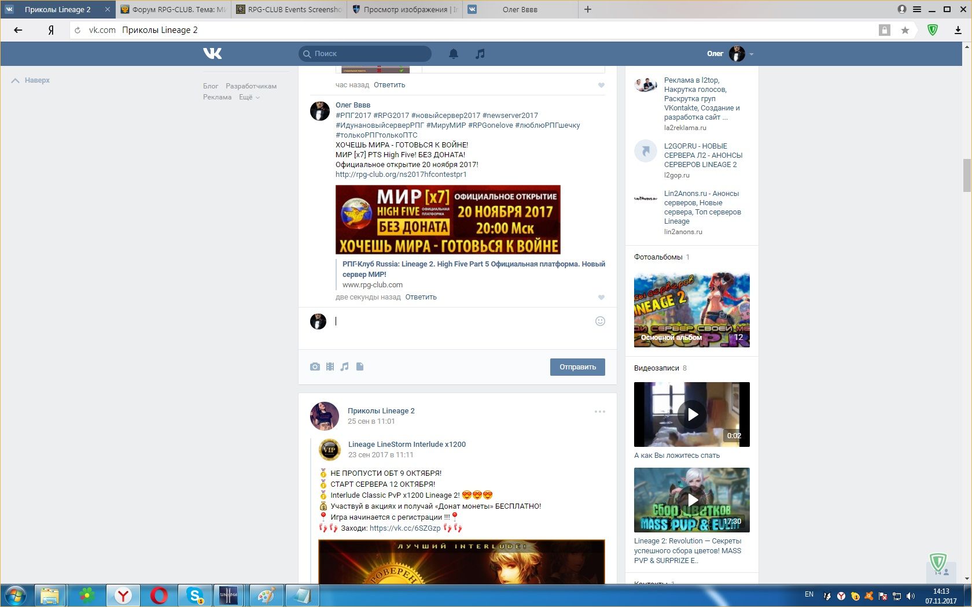The height and width of the screenshot is (607, 972).
Task: Open browser downloads arrow icon
Action: click(958, 30)
